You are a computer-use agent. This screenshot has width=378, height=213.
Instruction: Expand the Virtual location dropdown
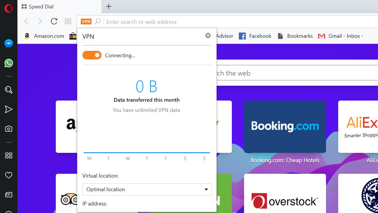[147, 189]
